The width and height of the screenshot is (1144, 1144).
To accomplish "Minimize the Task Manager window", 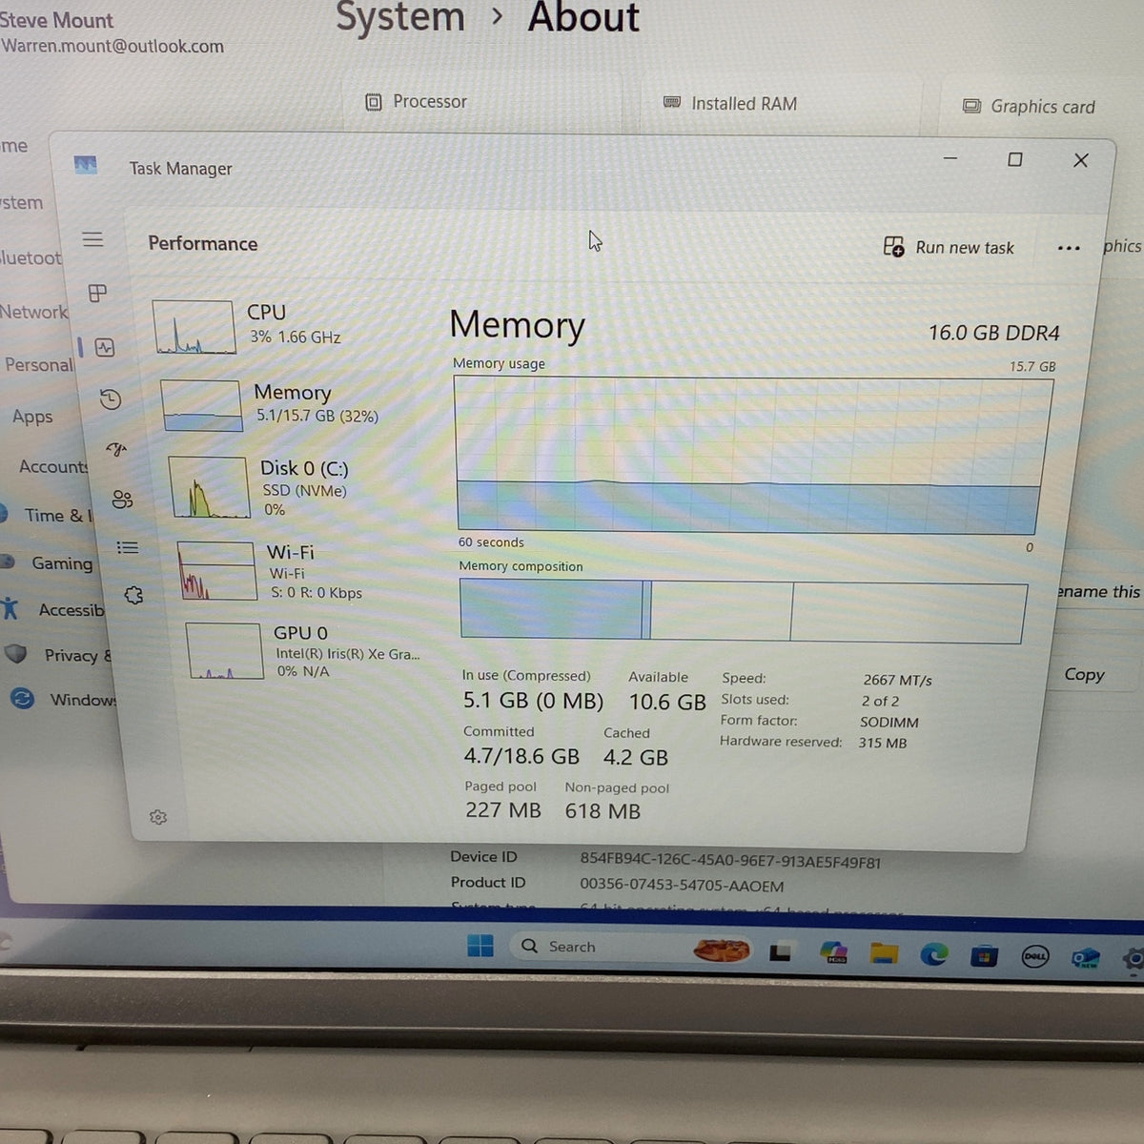I will (x=950, y=158).
